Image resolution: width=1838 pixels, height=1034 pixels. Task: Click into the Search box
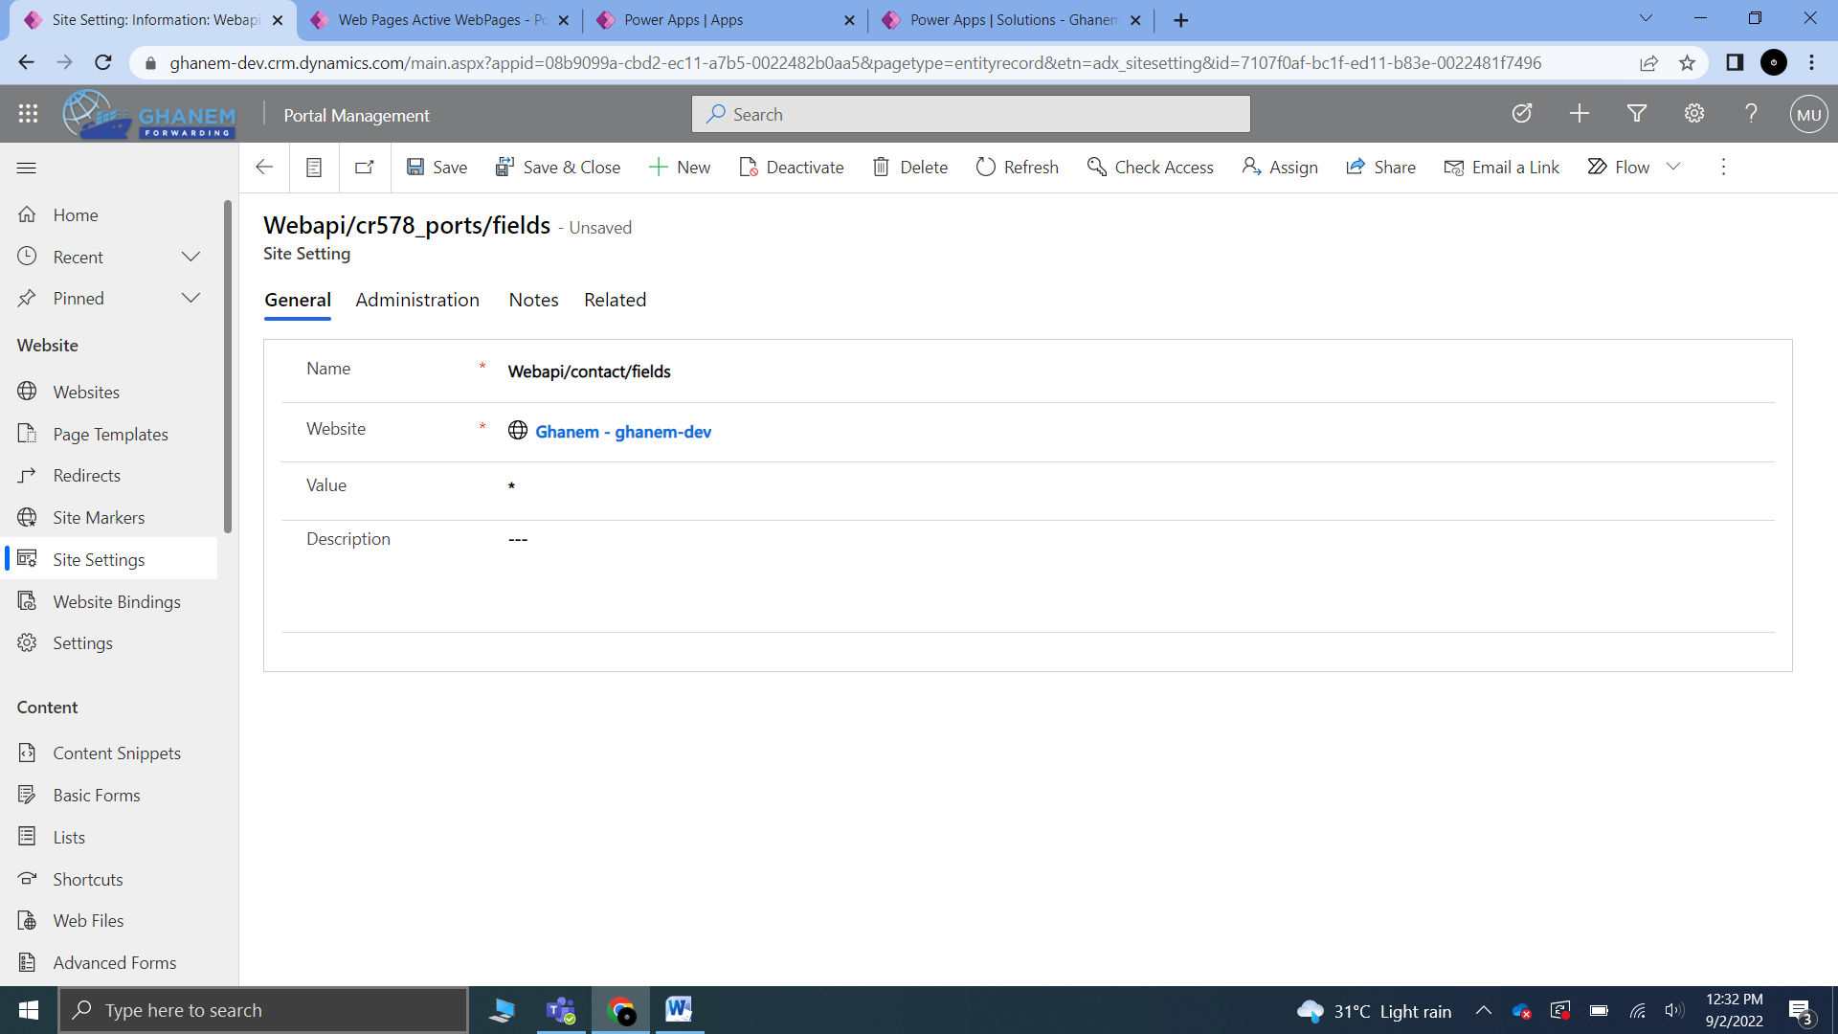[x=971, y=114]
